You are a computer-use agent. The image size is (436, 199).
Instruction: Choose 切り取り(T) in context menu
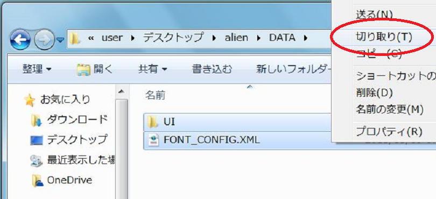[x=384, y=37]
